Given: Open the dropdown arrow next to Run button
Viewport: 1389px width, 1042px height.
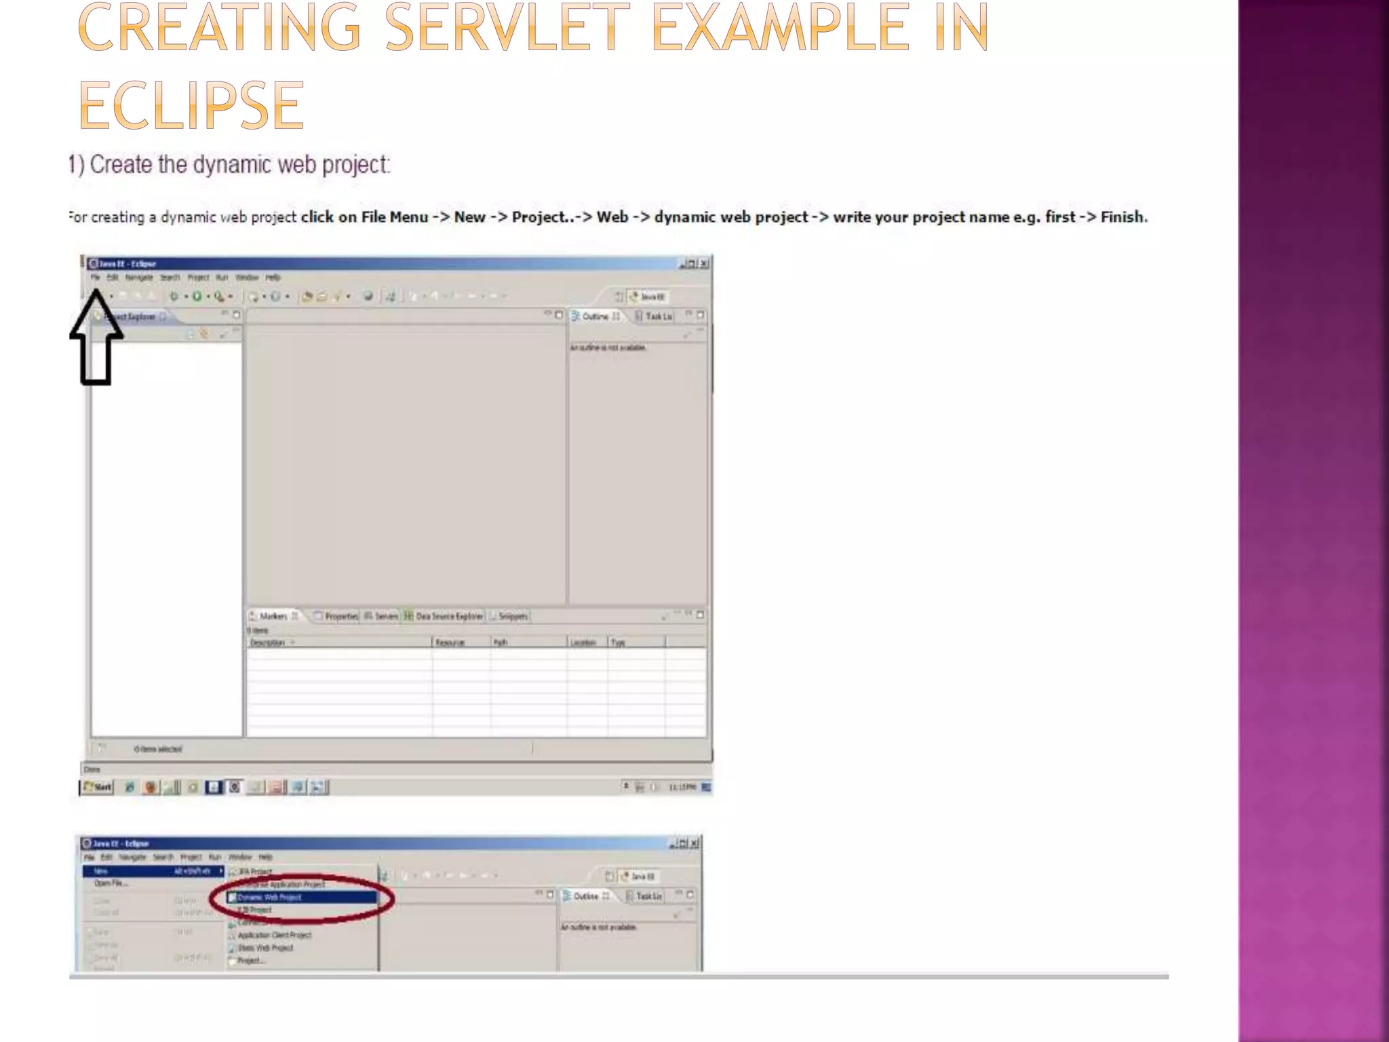Looking at the screenshot, I should [x=208, y=296].
